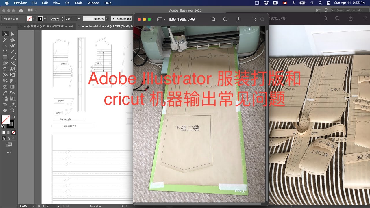The image size is (370, 208).
Task: Click Fill color swatch in toolbar
Action: (6, 120)
